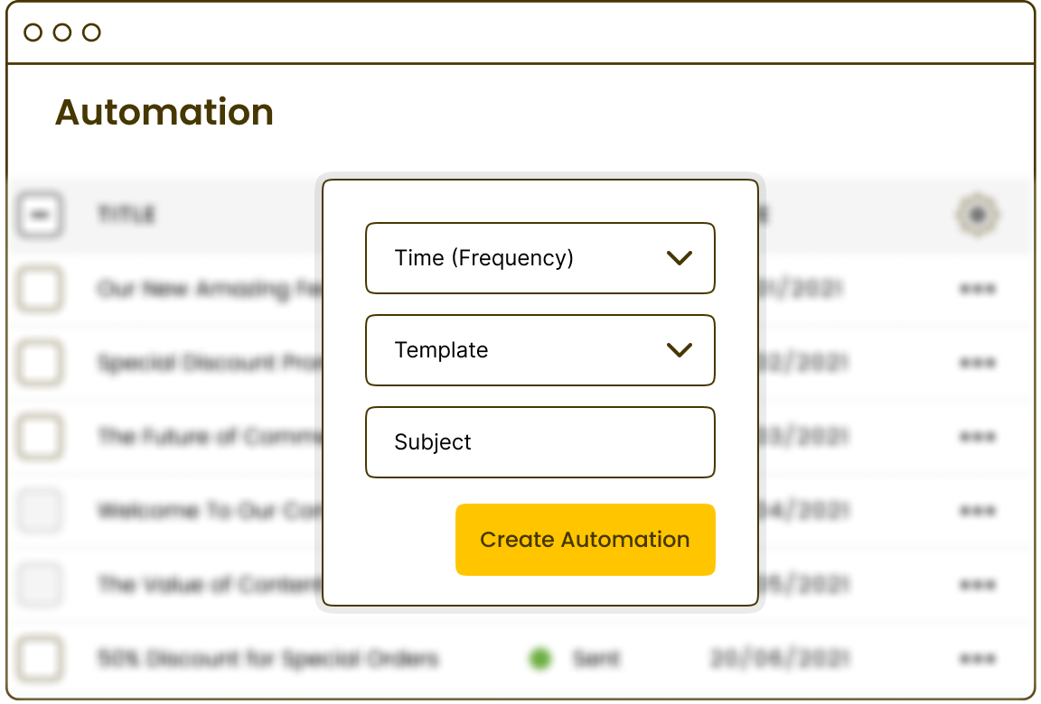Click the Automation page heading
1041x704 pixels.
(164, 112)
